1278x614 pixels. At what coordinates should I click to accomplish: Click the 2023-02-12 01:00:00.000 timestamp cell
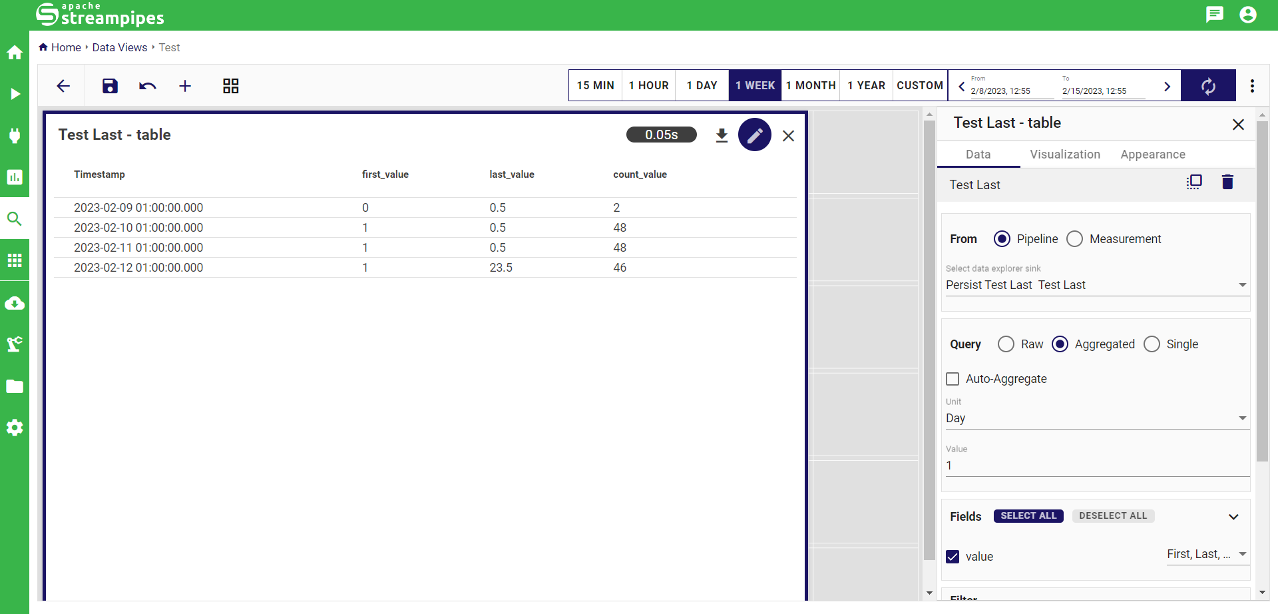point(138,268)
